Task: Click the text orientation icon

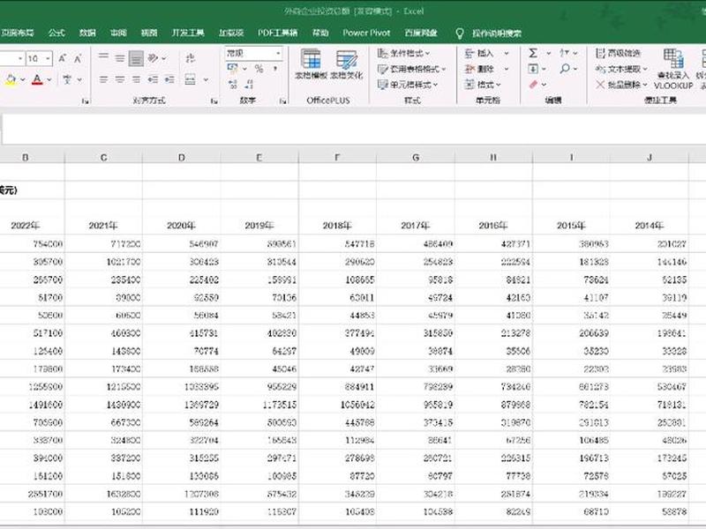Action: coord(154,58)
